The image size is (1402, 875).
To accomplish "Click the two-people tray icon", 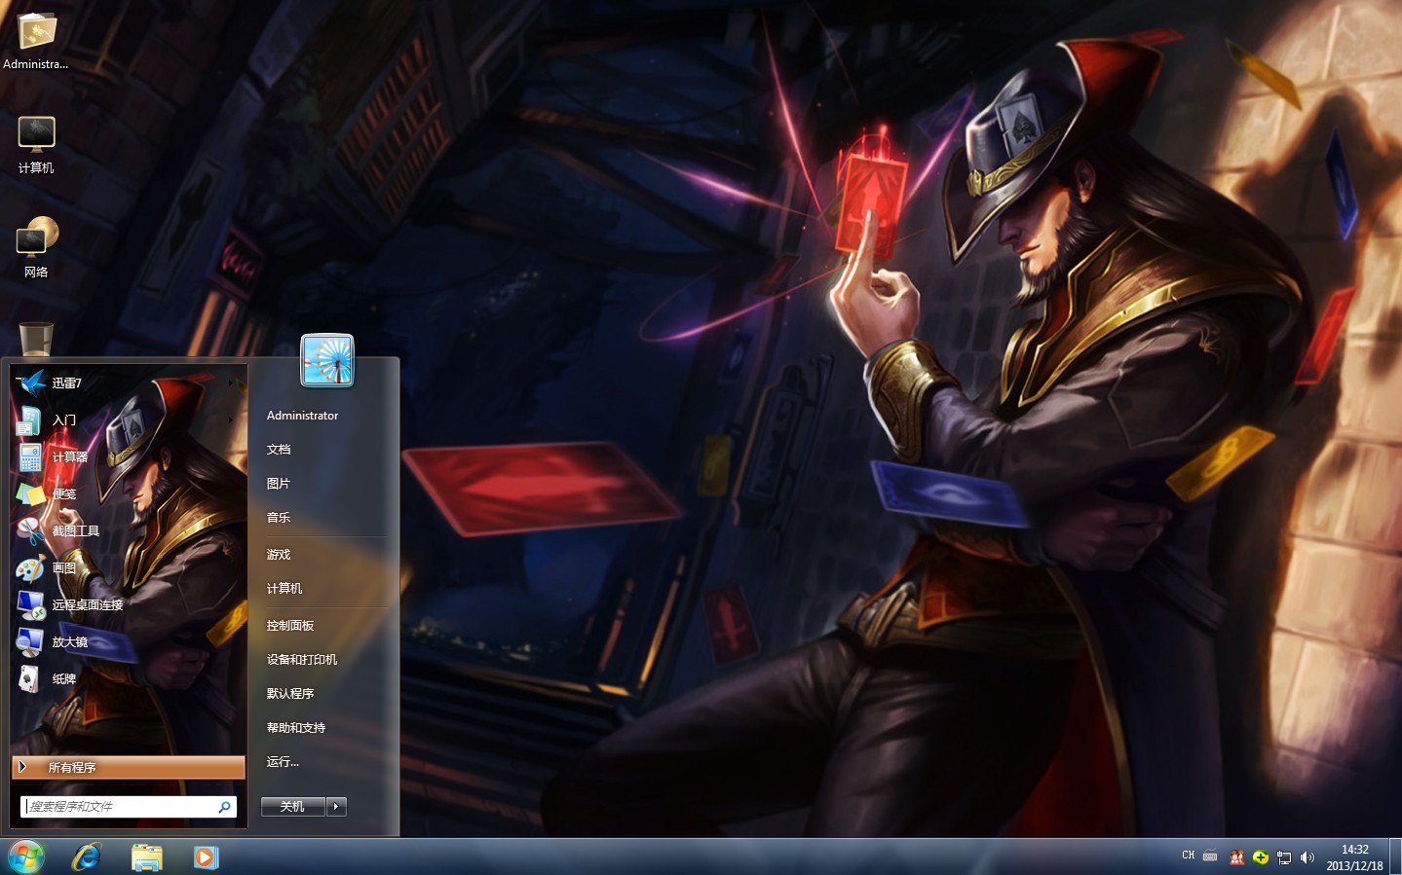I will [x=1236, y=857].
